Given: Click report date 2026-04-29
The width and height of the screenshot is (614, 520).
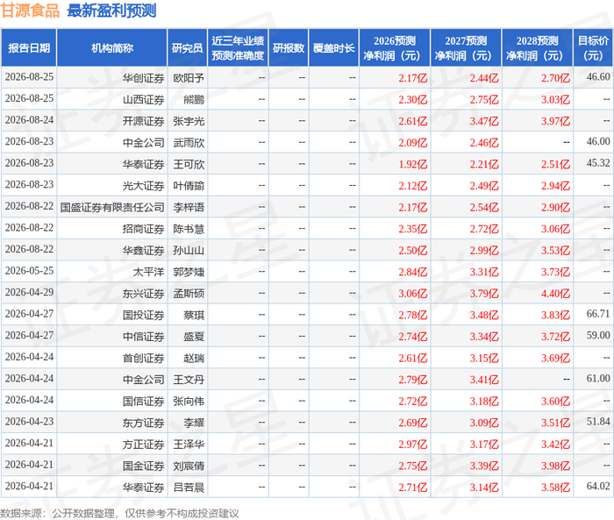Looking at the screenshot, I should click(x=29, y=292).
